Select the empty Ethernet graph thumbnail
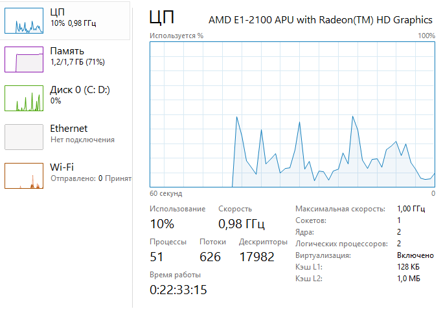Image resolution: width=443 pixels, height=309 pixels. [24, 137]
